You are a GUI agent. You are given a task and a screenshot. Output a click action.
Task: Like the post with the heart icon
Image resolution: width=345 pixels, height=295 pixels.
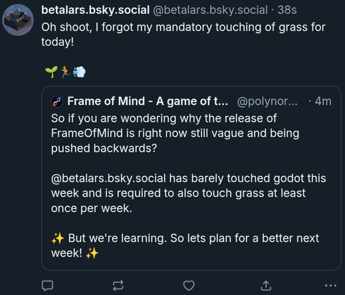pyautogui.click(x=189, y=286)
